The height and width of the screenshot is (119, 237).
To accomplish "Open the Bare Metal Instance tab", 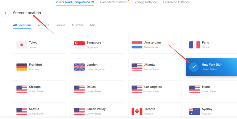I will click(114, 2).
